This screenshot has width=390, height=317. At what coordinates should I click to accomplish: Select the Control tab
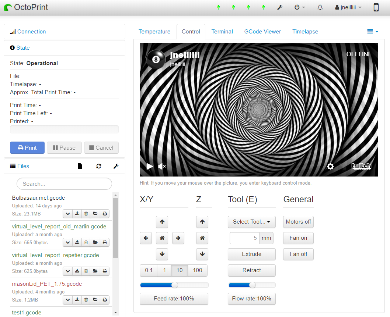point(191,32)
